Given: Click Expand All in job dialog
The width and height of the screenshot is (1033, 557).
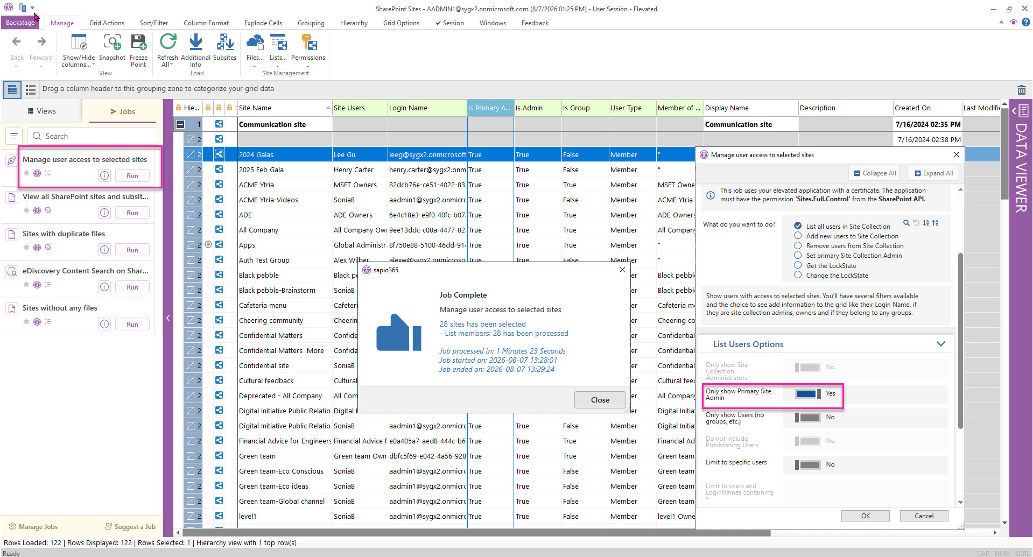Looking at the screenshot, I should (x=933, y=173).
